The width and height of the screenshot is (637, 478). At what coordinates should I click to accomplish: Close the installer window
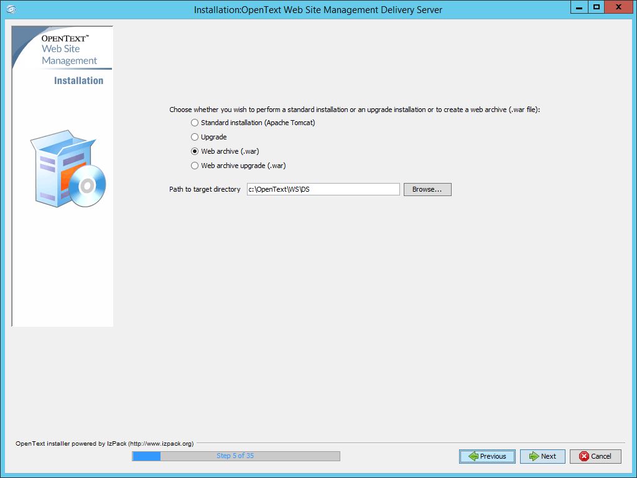click(x=619, y=7)
